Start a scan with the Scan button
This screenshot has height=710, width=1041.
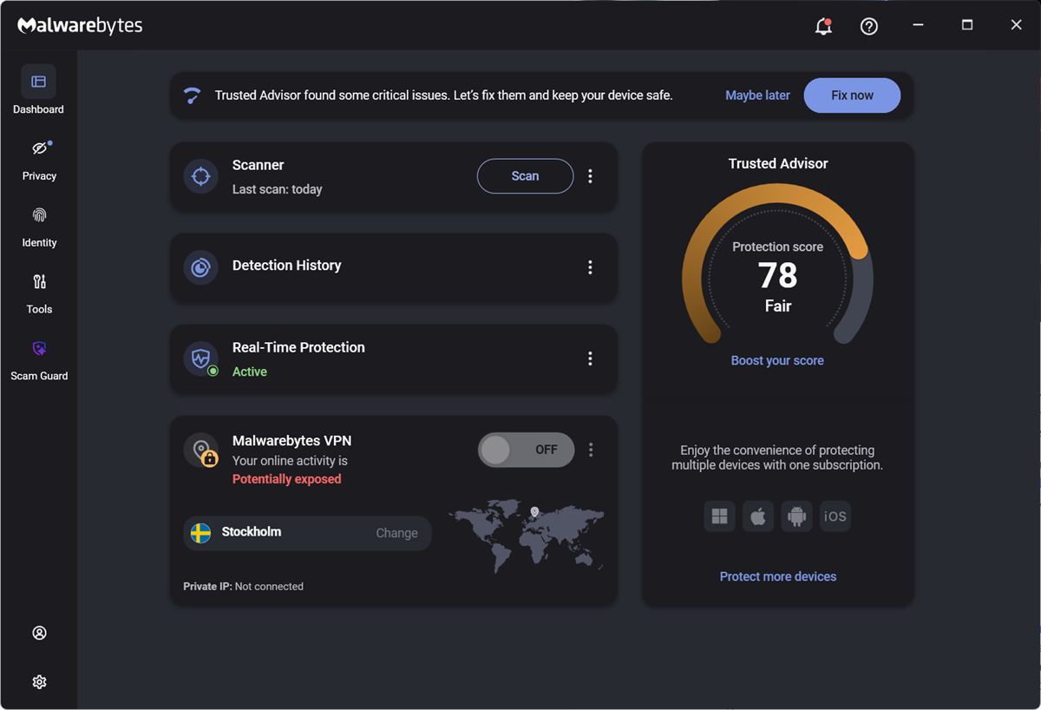[x=525, y=176]
